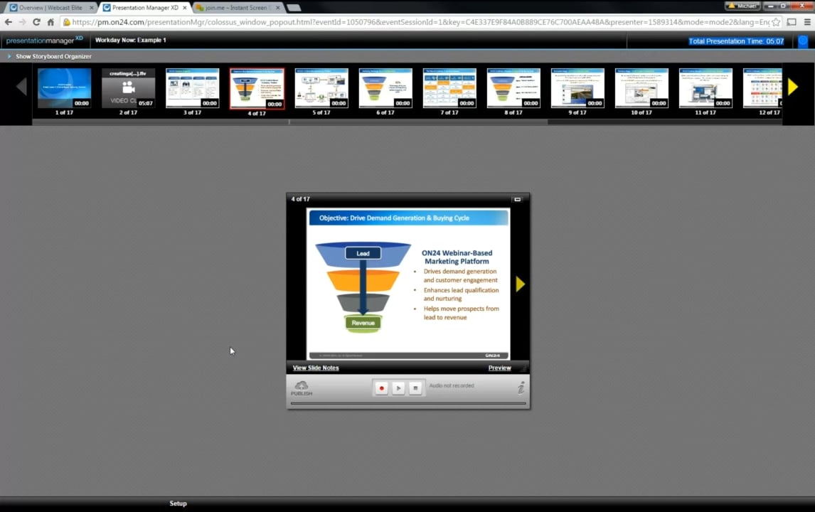Click the Workday Now: Example 1 title
Viewport: 815px width, 512px height.
[130, 40]
